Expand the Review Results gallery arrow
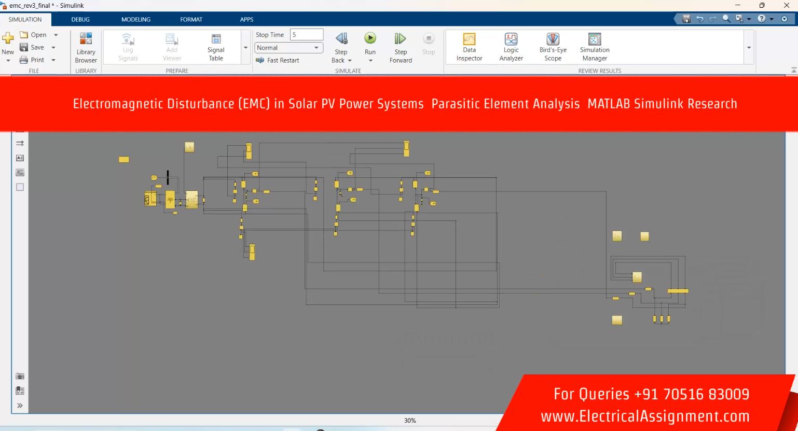 pos(749,47)
